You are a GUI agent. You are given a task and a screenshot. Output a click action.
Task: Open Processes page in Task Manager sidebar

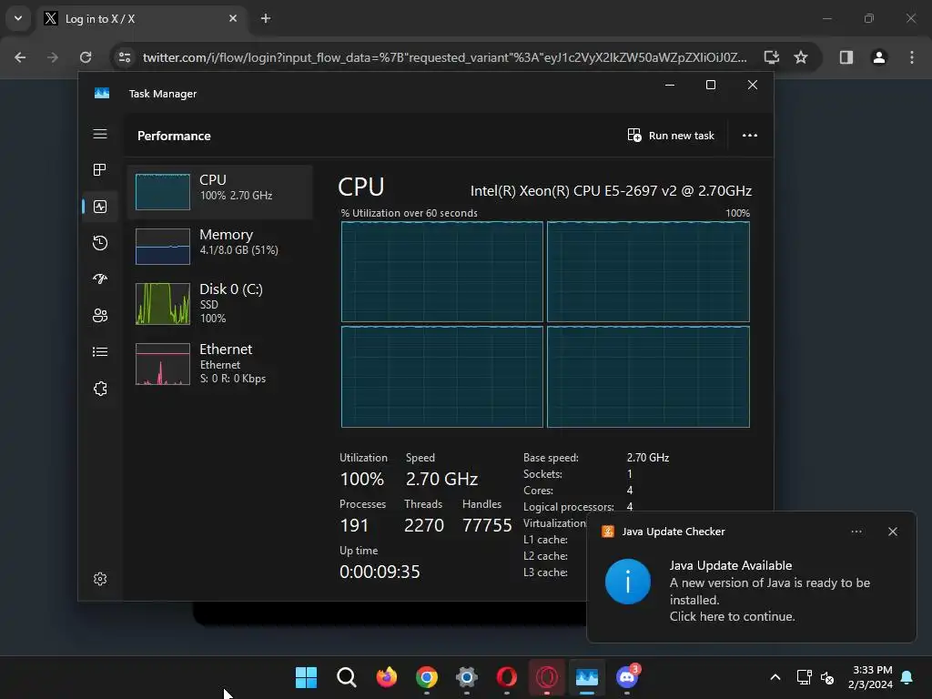pos(100,170)
